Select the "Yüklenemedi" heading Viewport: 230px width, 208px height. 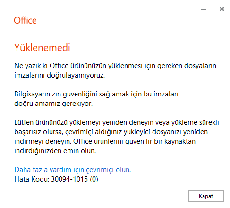42,48
